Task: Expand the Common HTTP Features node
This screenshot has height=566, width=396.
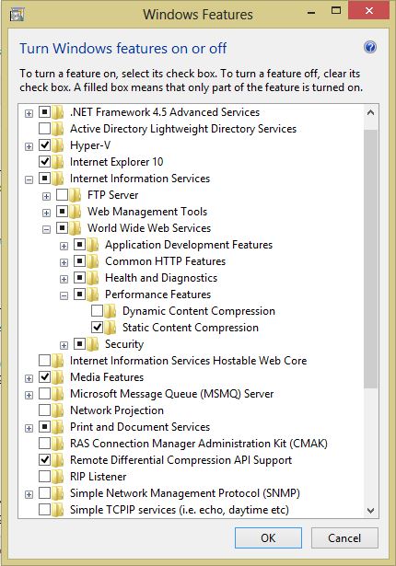Action: click(x=64, y=262)
